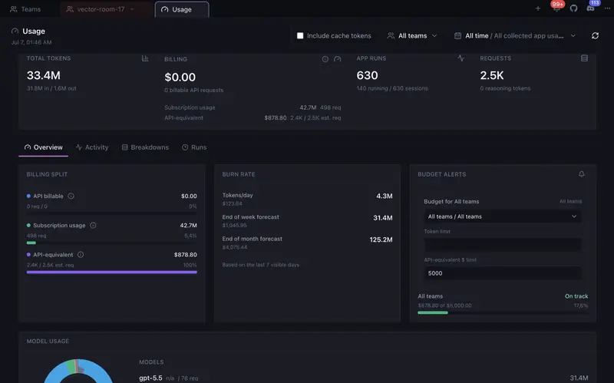
Task: Click the list icon on Requests card
Action: tap(584, 58)
